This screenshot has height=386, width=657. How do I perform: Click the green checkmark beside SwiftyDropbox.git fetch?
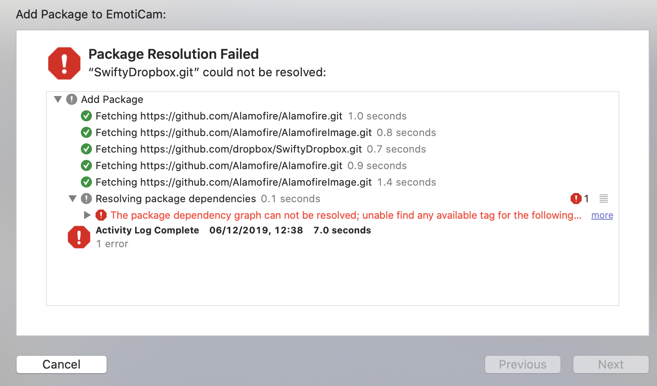coord(86,149)
